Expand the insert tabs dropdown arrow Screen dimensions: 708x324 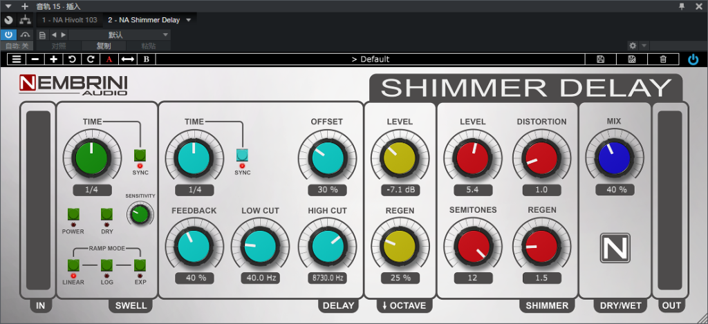188,20
